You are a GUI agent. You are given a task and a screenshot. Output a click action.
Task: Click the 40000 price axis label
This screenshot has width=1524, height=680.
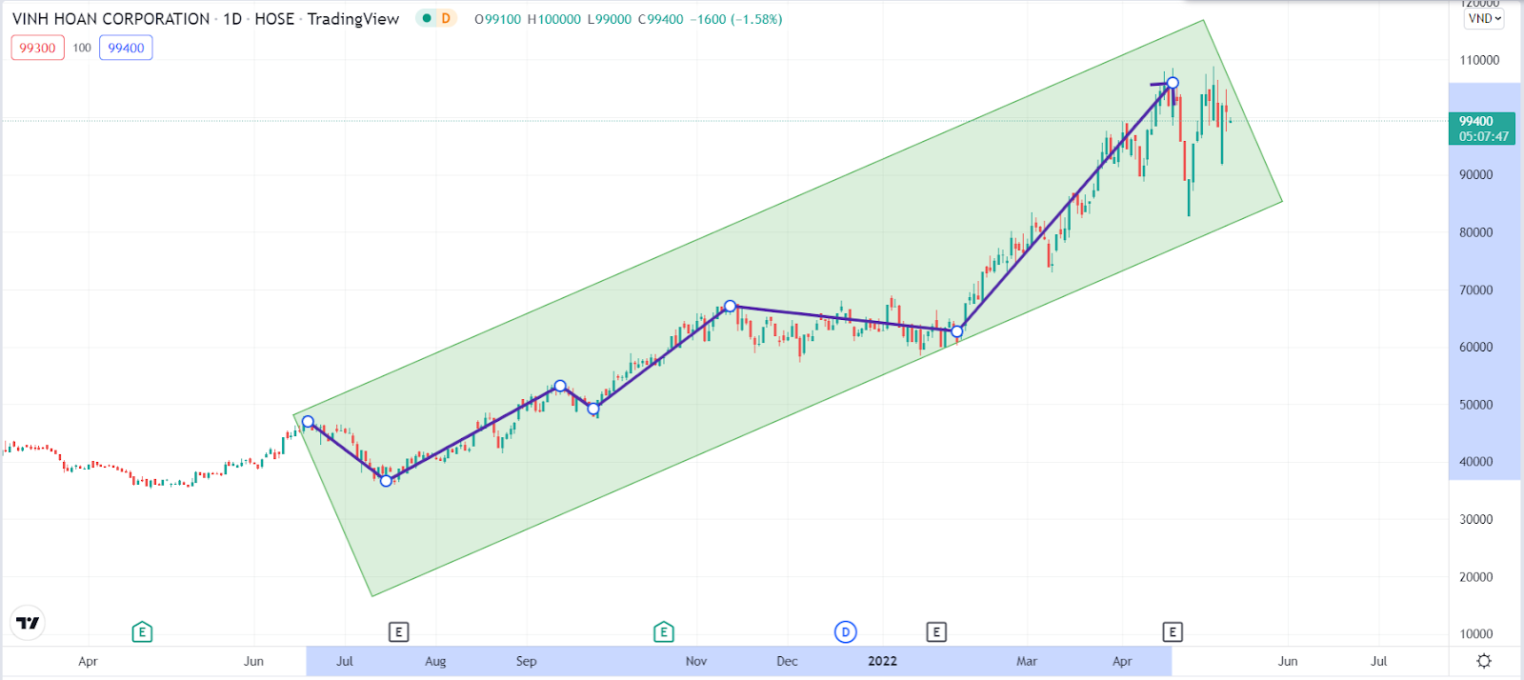coord(1475,462)
